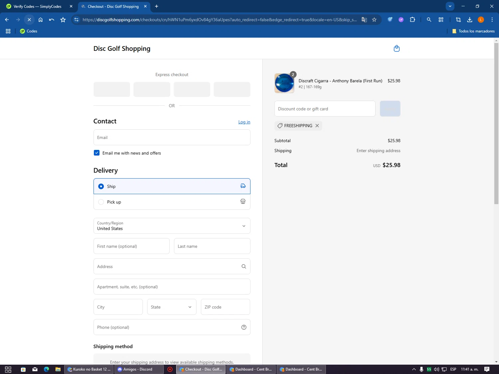This screenshot has width=499, height=374.
Task: Click the phone field help icon
Action: (x=244, y=327)
